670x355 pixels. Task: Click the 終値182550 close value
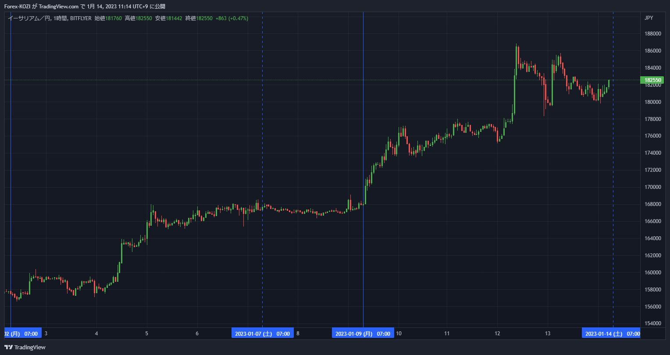[x=199, y=18]
